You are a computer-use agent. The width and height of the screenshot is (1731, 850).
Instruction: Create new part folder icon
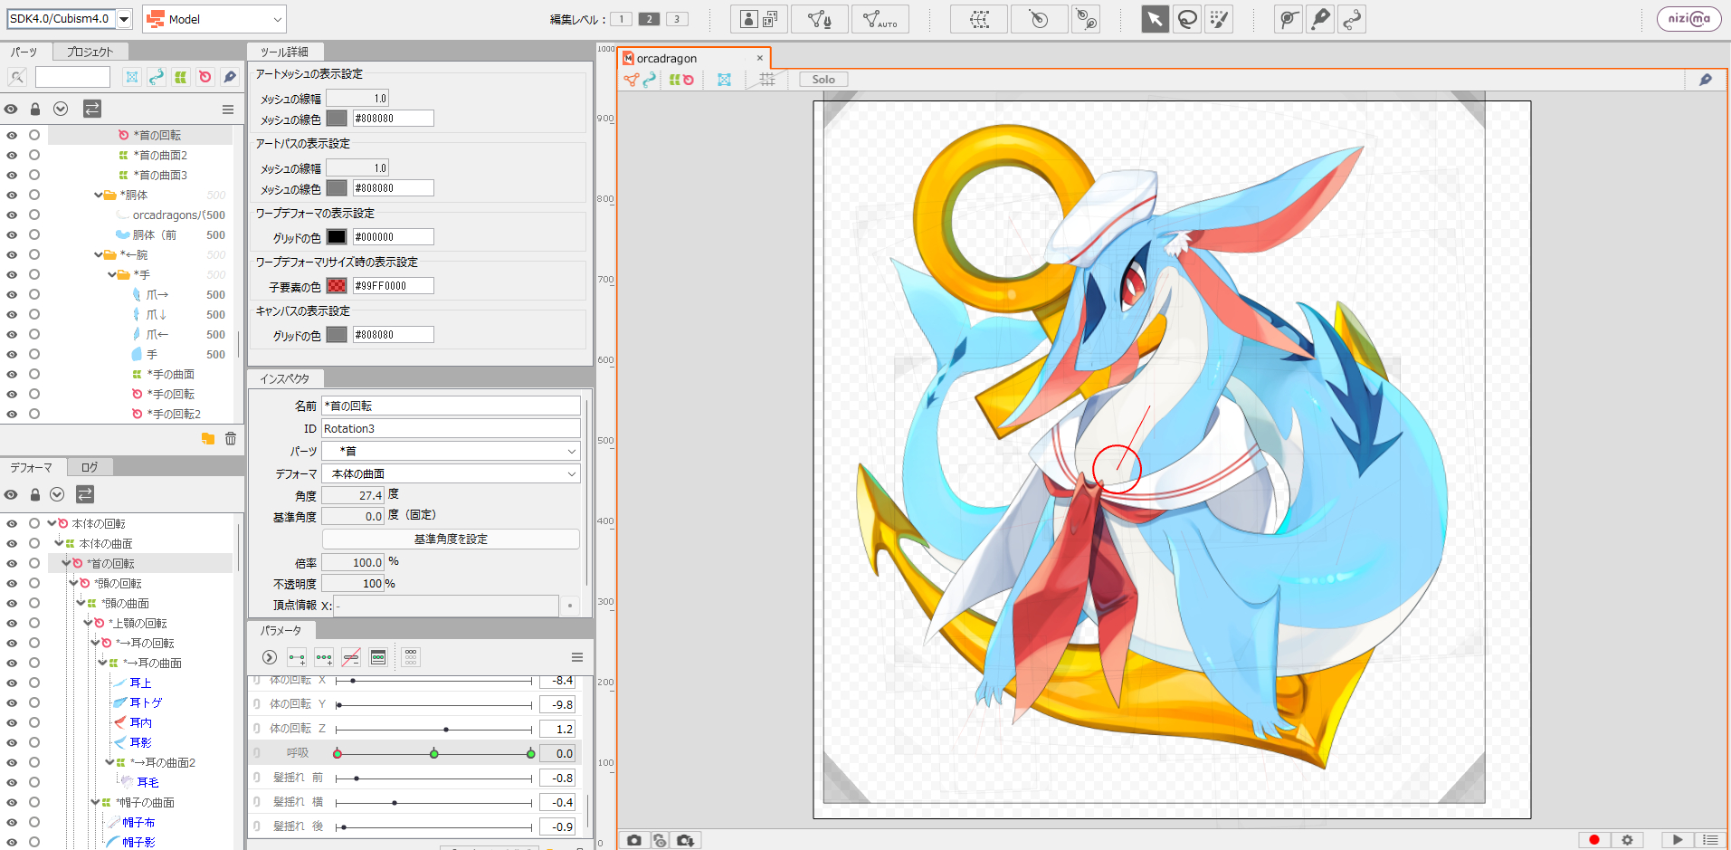pos(208,438)
